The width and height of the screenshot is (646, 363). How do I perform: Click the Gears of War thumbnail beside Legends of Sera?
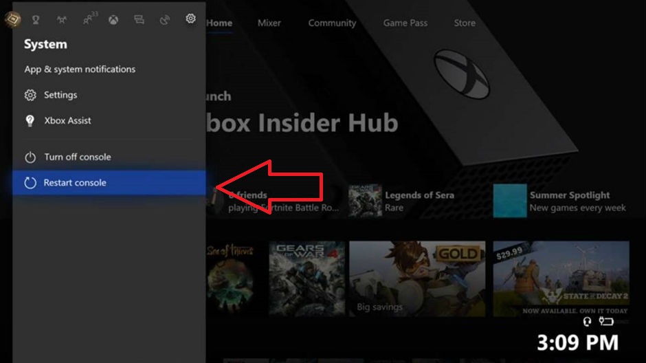point(365,201)
